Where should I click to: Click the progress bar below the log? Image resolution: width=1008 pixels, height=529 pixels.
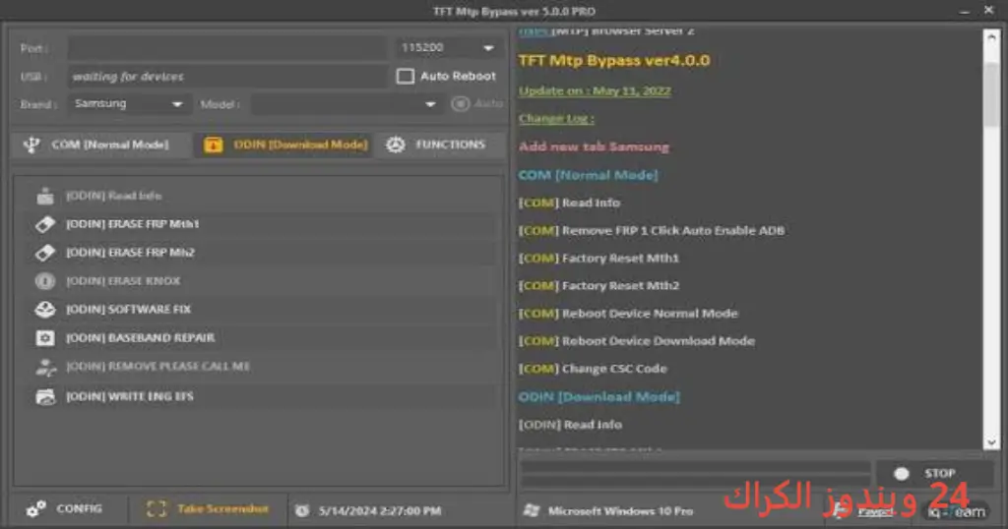(695, 474)
